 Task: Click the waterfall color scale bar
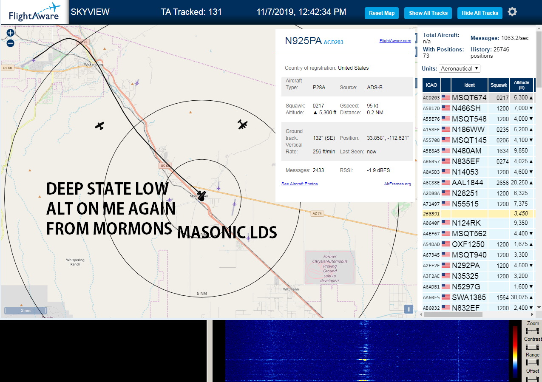(515, 352)
